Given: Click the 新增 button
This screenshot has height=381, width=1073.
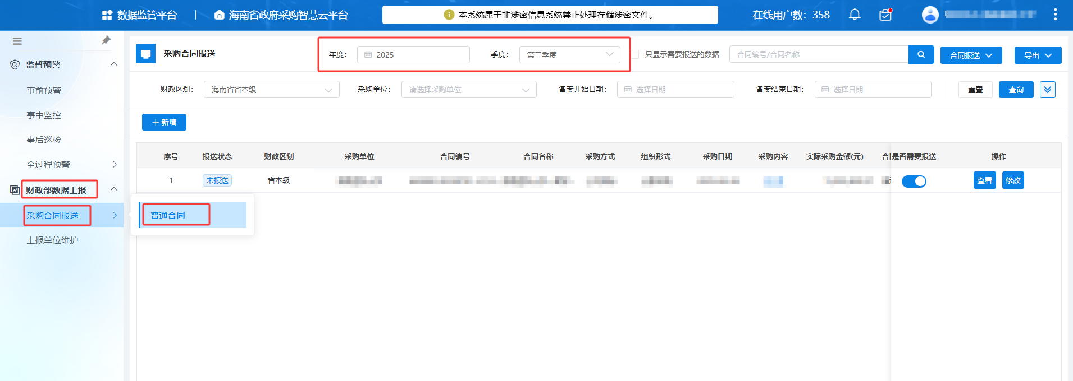Looking at the screenshot, I should [164, 122].
